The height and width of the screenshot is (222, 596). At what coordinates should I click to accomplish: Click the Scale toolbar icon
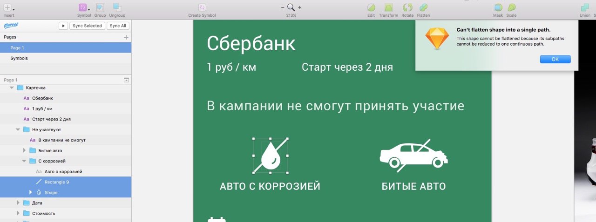point(511,7)
